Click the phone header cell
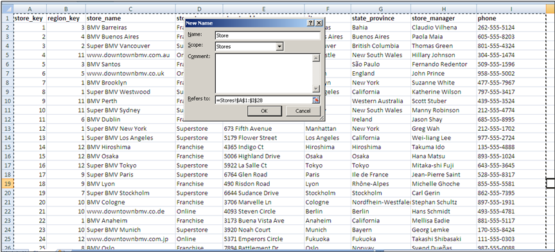 point(511,19)
